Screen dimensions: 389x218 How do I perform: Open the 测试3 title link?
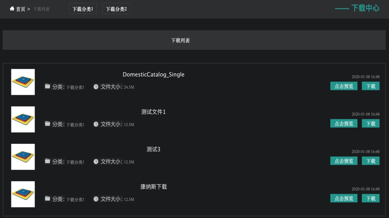153,149
